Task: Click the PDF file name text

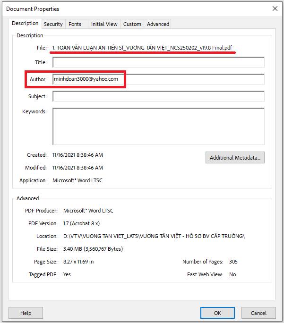Action: [143, 48]
